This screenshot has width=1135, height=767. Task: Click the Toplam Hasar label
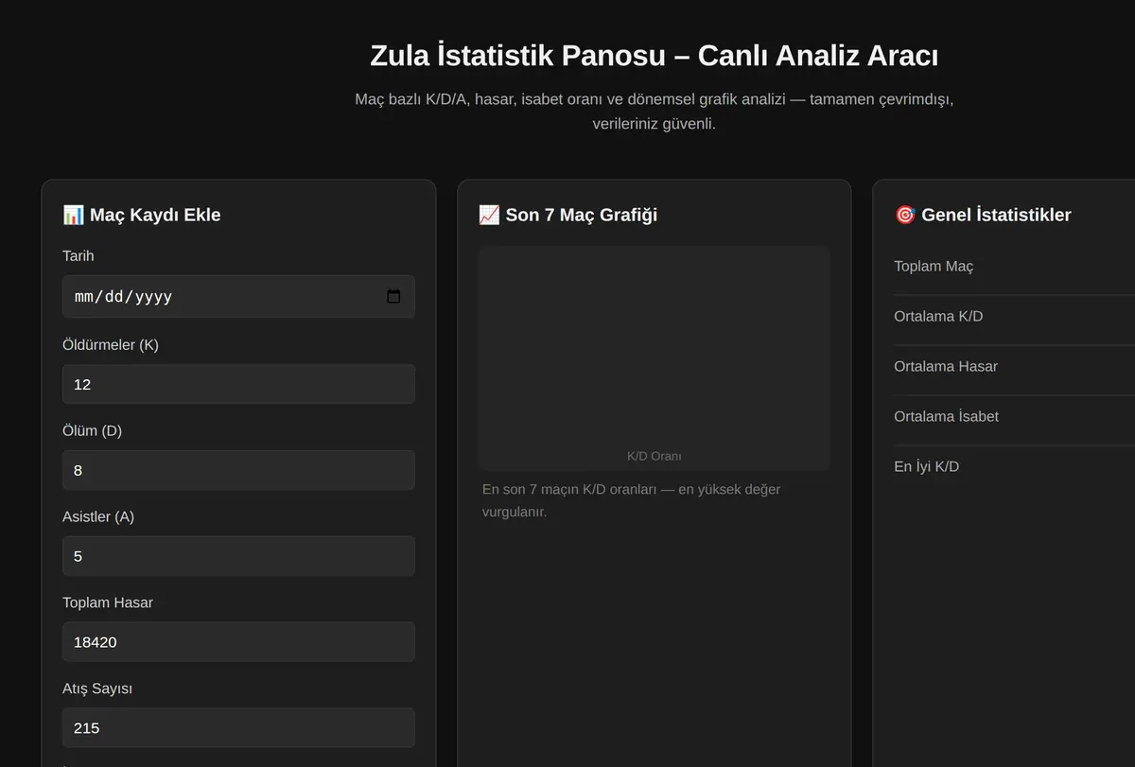tap(108, 603)
